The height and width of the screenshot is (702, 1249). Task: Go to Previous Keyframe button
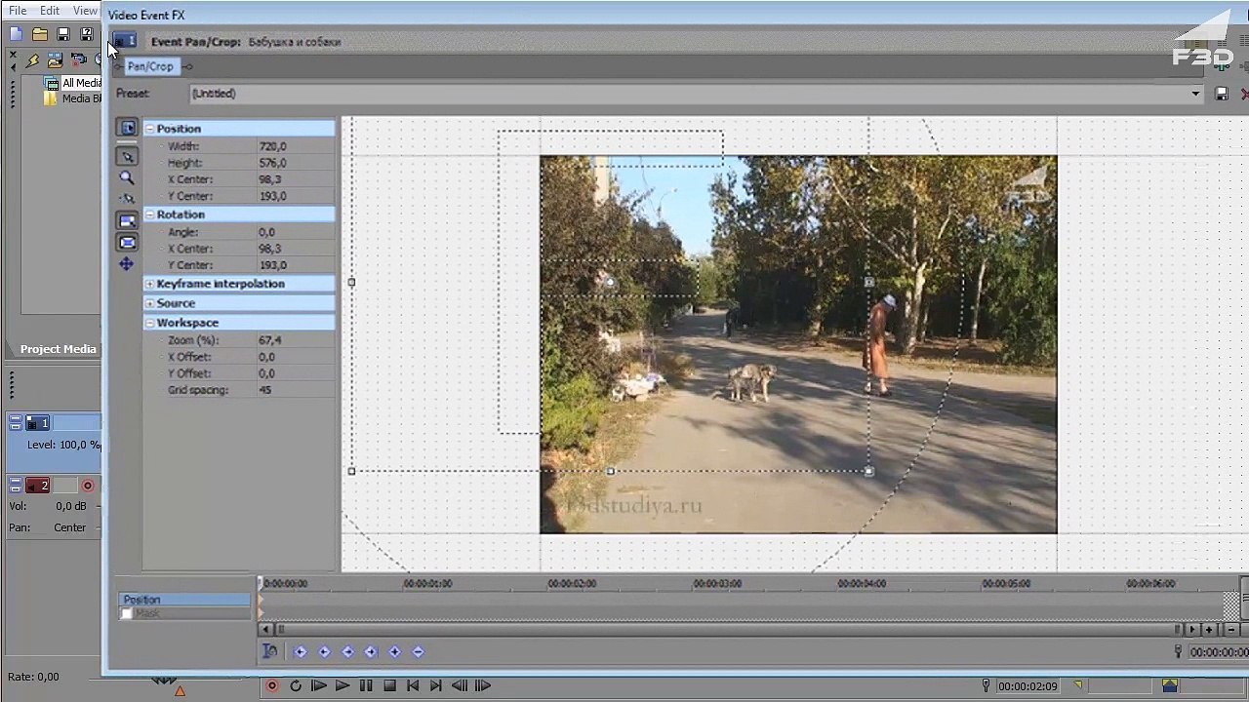(x=324, y=651)
